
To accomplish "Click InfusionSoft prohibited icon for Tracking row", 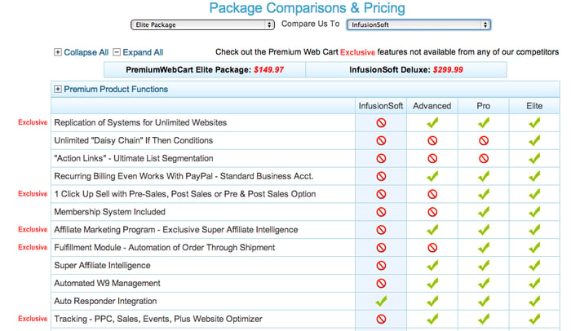I will coord(381,319).
